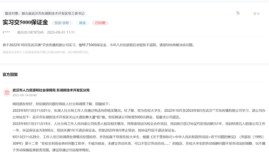The image size is (269, 160).
Task: Click the replying bureau name 武汉市人力资源和社会保障局
Action: 51,90
